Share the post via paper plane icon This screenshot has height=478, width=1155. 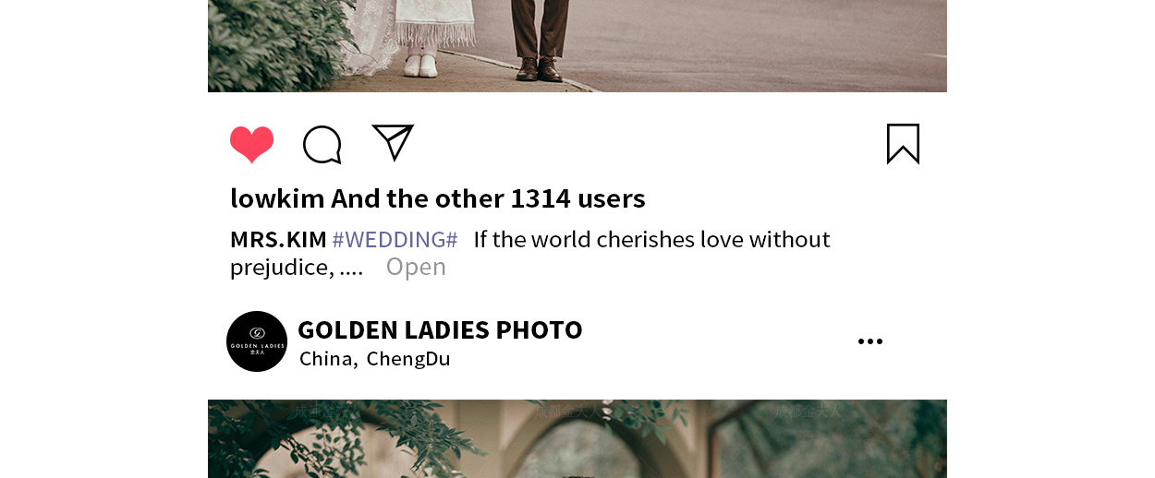393,142
